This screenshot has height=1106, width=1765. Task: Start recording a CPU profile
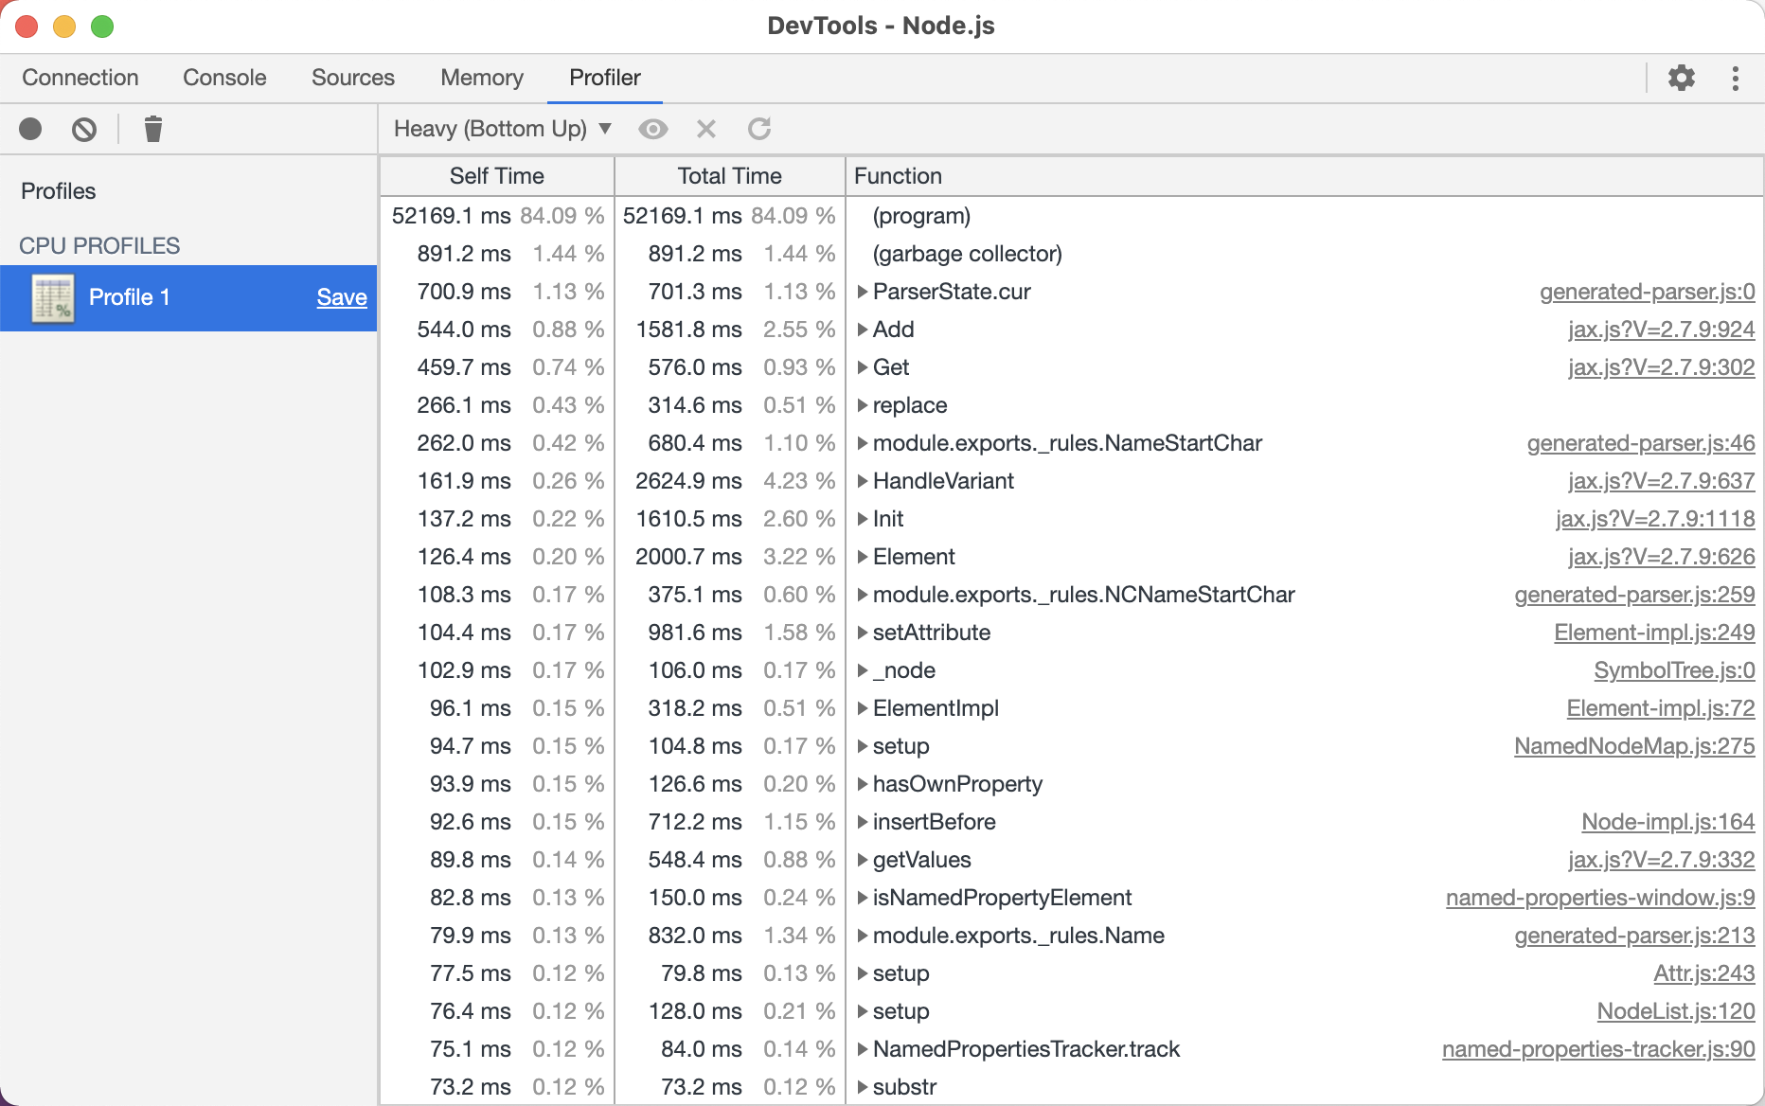30,129
